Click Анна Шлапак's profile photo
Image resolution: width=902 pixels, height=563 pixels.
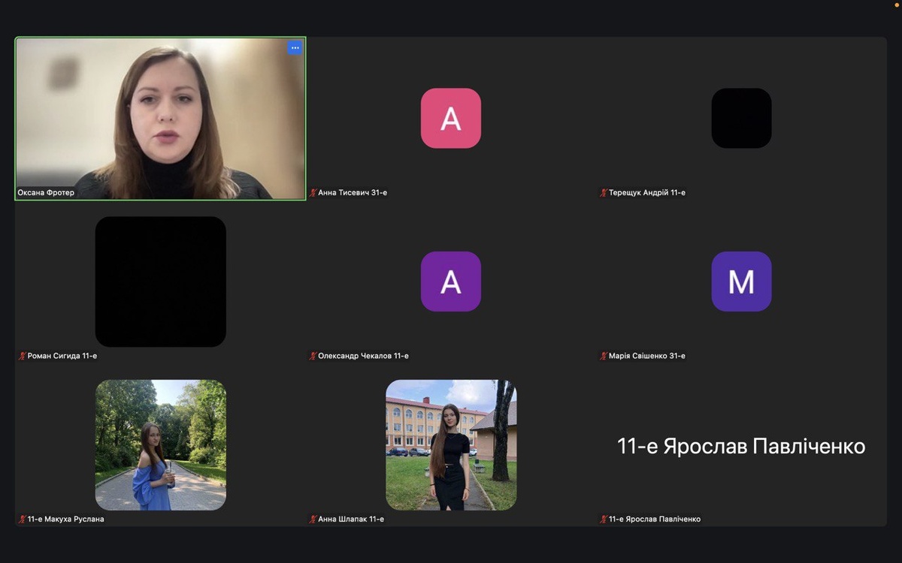tap(451, 444)
